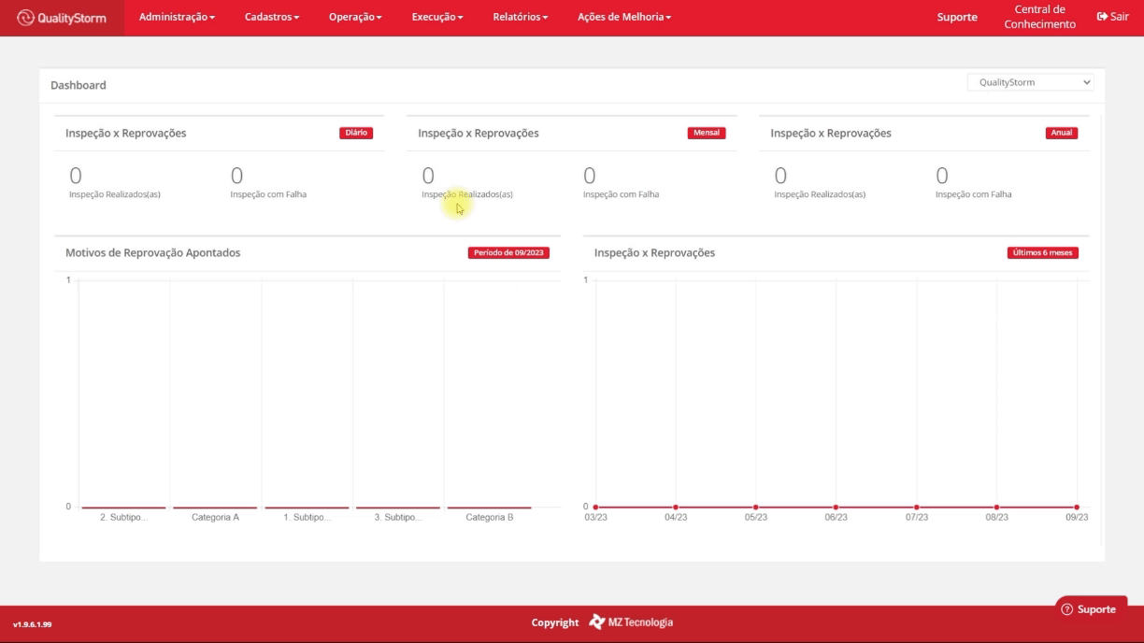Click the Motivos de Reprovação Apontados heading
This screenshot has width=1144, height=643.
[x=153, y=252]
